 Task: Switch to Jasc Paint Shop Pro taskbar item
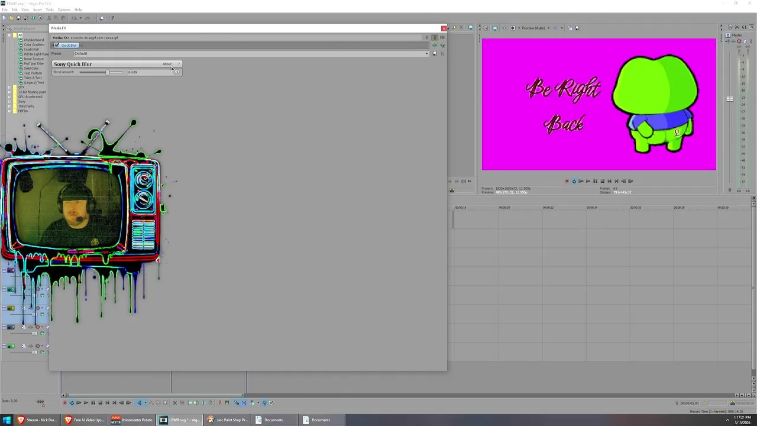coord(227,420)
